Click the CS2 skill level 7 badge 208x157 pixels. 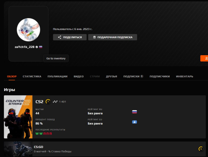tap(48, 101)
